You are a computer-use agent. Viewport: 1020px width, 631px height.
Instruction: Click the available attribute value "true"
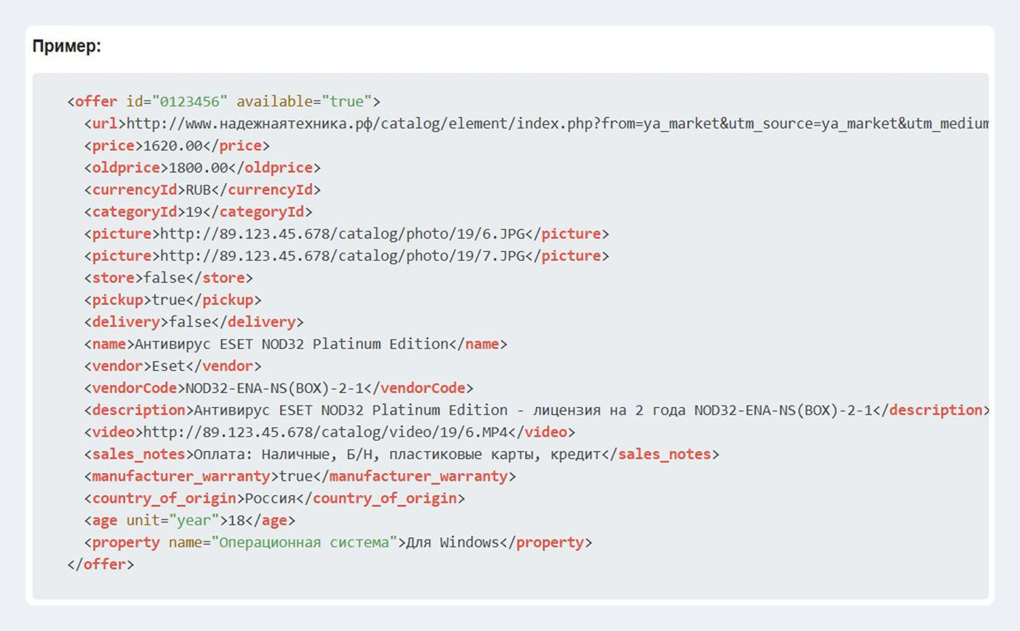[347, 102]
